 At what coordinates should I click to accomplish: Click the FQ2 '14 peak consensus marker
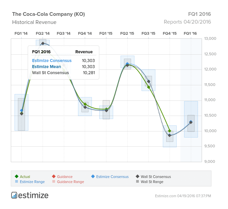(x=43, y=43)
